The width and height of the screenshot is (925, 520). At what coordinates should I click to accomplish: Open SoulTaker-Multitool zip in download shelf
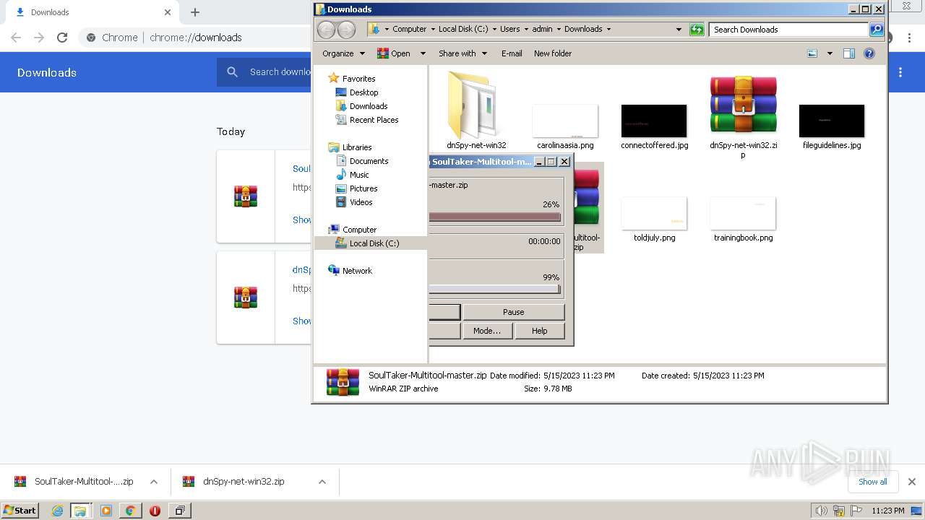click(74, 482)
